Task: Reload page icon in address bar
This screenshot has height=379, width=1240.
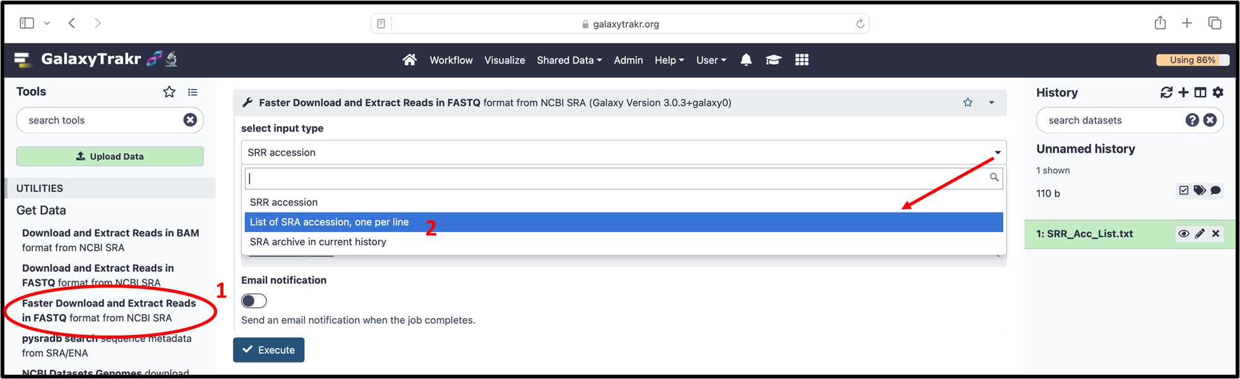Action: [x=860, y=24]
